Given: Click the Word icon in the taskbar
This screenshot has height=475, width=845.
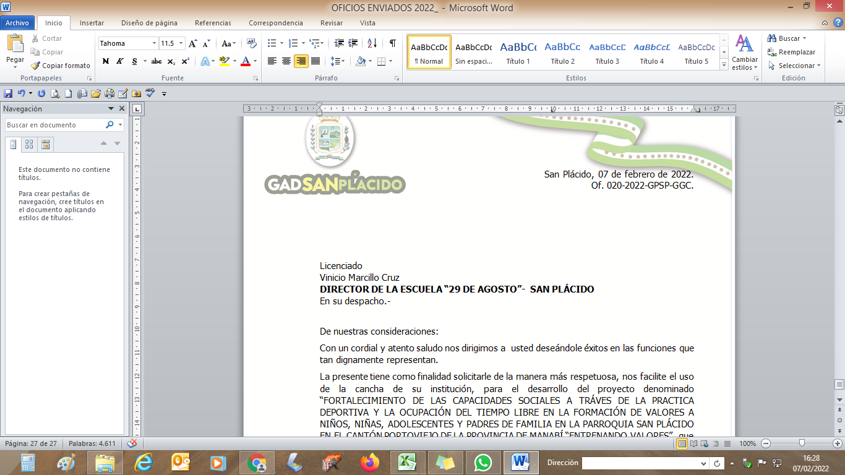Looking at the screenshot, I should pyautogui.click(x=521, y=462).
